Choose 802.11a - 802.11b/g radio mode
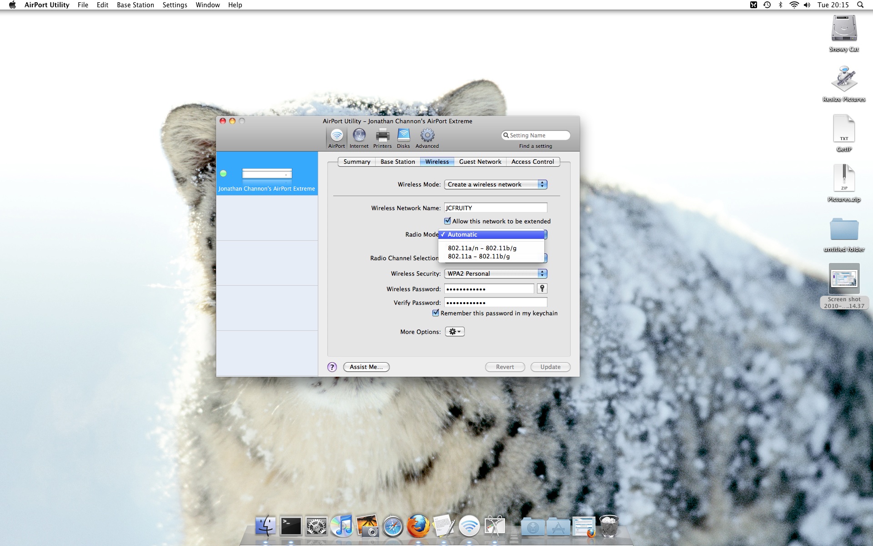The width and height of the screenshot is (873, 546). point(492,256)
